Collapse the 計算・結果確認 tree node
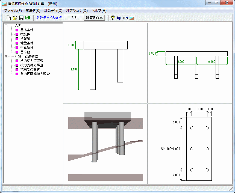 tap(6, 57)
